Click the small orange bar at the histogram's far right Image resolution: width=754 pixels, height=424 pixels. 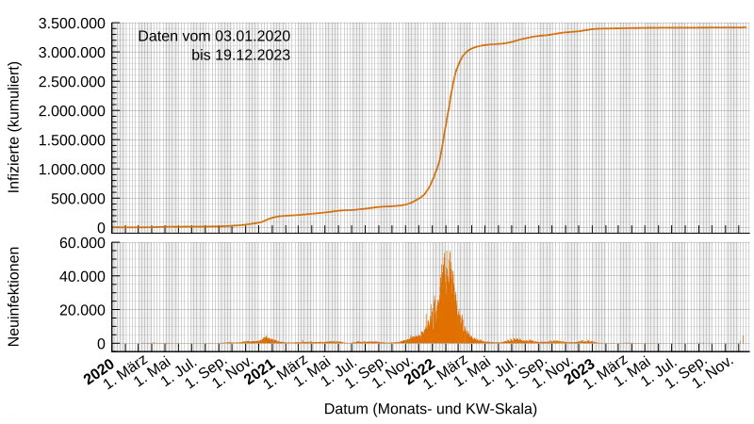coord(743,338)
